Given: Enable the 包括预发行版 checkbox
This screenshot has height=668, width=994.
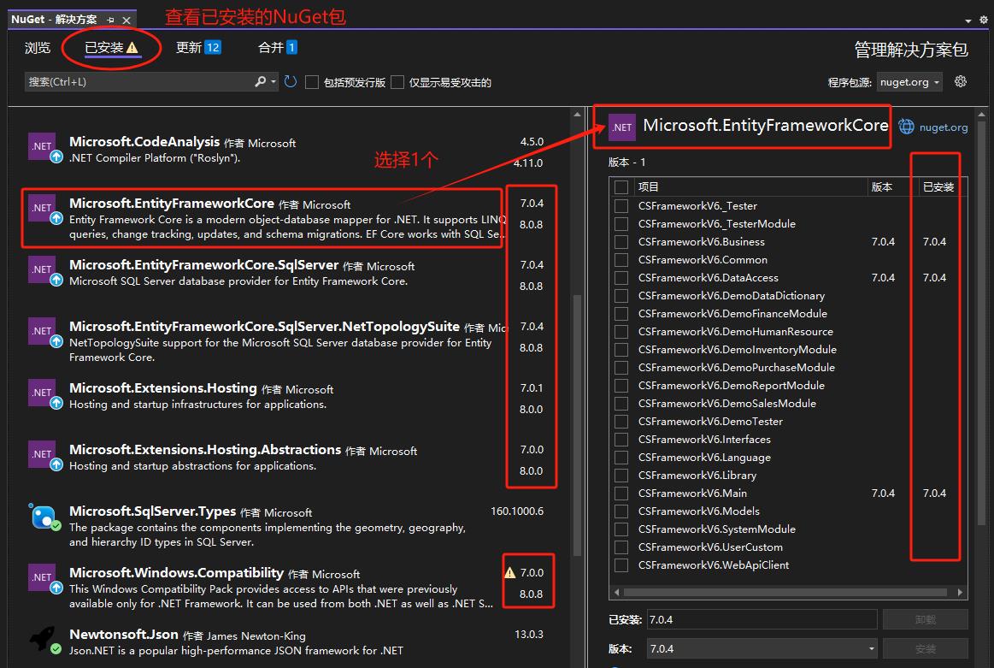Looking at the screenshot, I should (312, 82).
